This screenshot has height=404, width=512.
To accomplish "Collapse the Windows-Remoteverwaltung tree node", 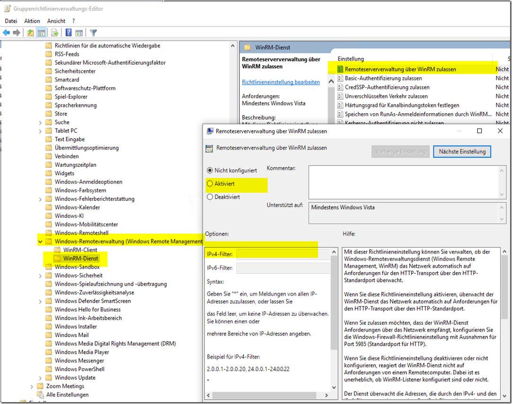I will tap(40, 242).
